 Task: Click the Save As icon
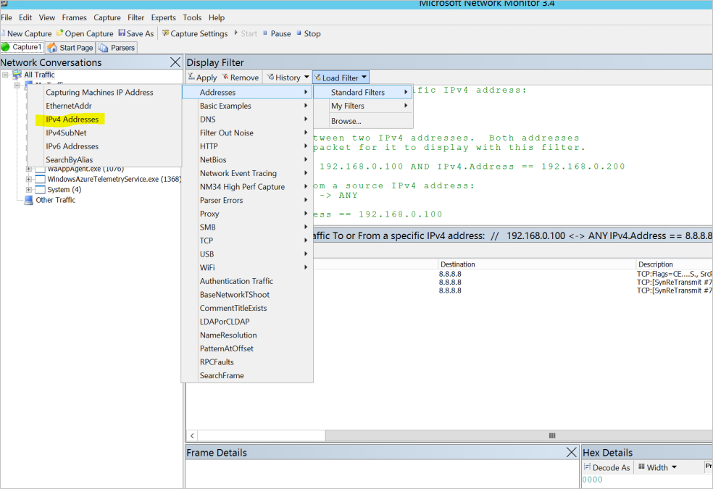pos(136,33)
